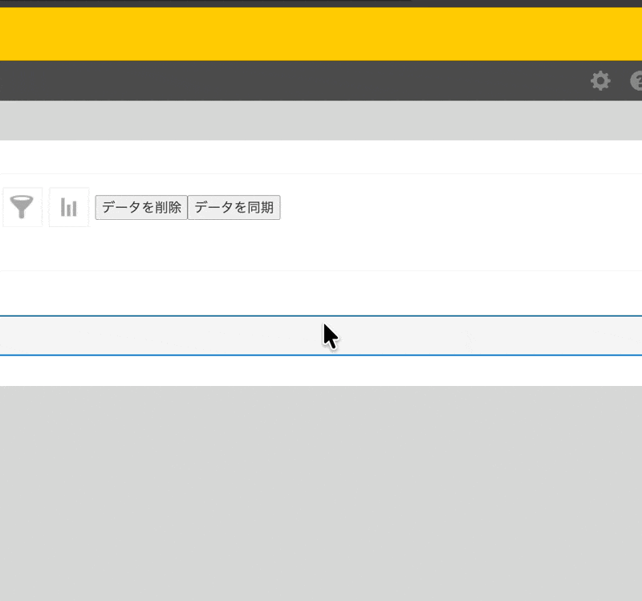
Task: Access preferences through the gear symbol
Action: [x=600, y=81]
